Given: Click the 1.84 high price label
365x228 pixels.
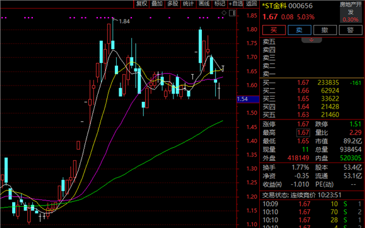Looking at the screenshot, I should click(x=124, y=22).
